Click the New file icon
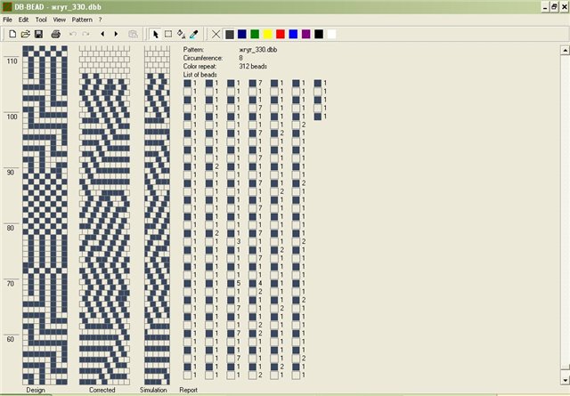This screenshot has width=570, height=396. pyautogui.click(x=12, y=34)
